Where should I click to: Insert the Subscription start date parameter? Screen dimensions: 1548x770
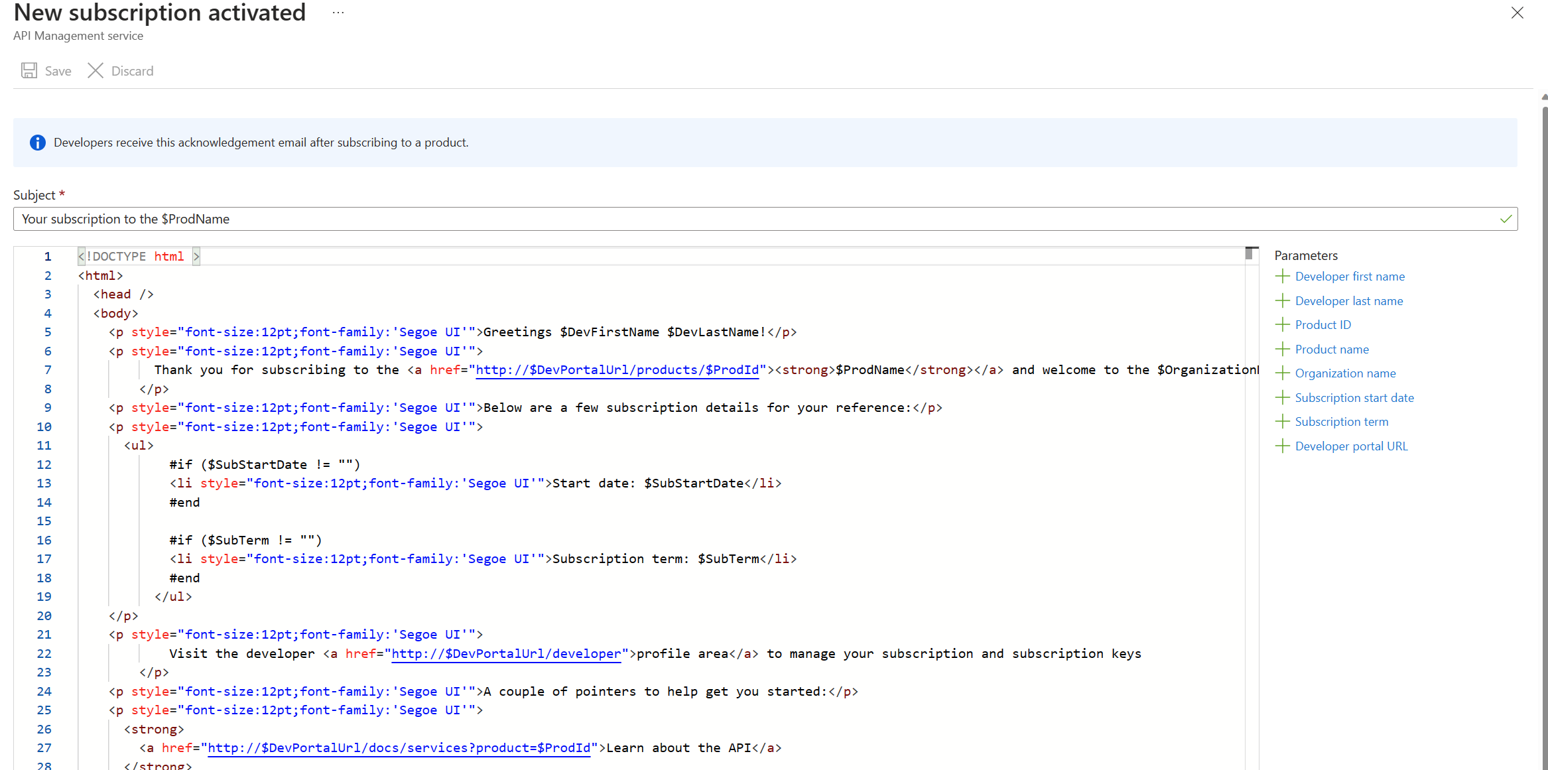click(x=1354, y=398)
